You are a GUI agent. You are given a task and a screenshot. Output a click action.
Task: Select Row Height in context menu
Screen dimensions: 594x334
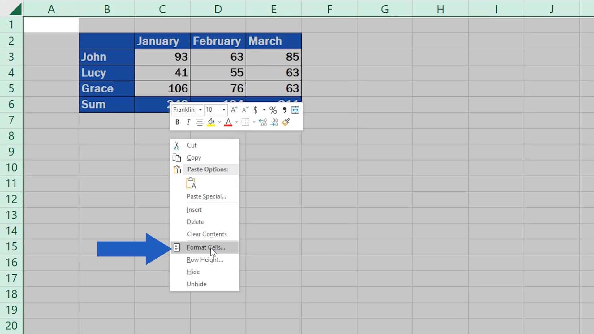205,260
